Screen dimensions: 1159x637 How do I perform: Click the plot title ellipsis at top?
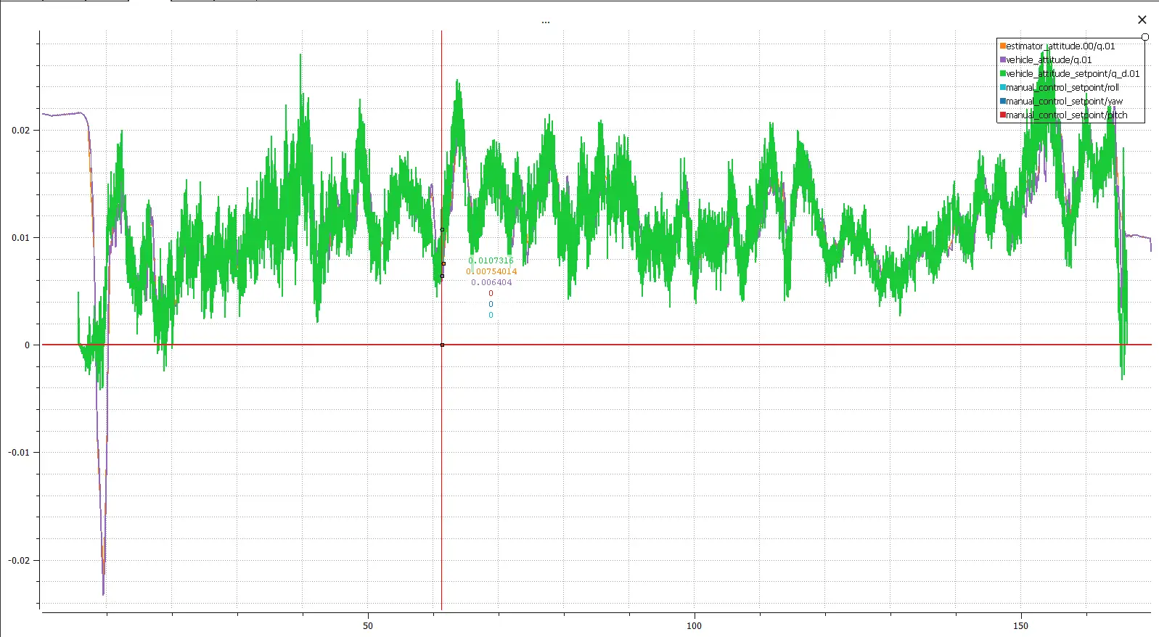pos(545,22)
